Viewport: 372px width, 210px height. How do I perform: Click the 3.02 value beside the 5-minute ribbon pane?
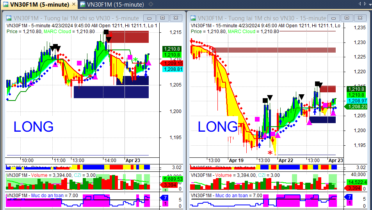[177, 168]
